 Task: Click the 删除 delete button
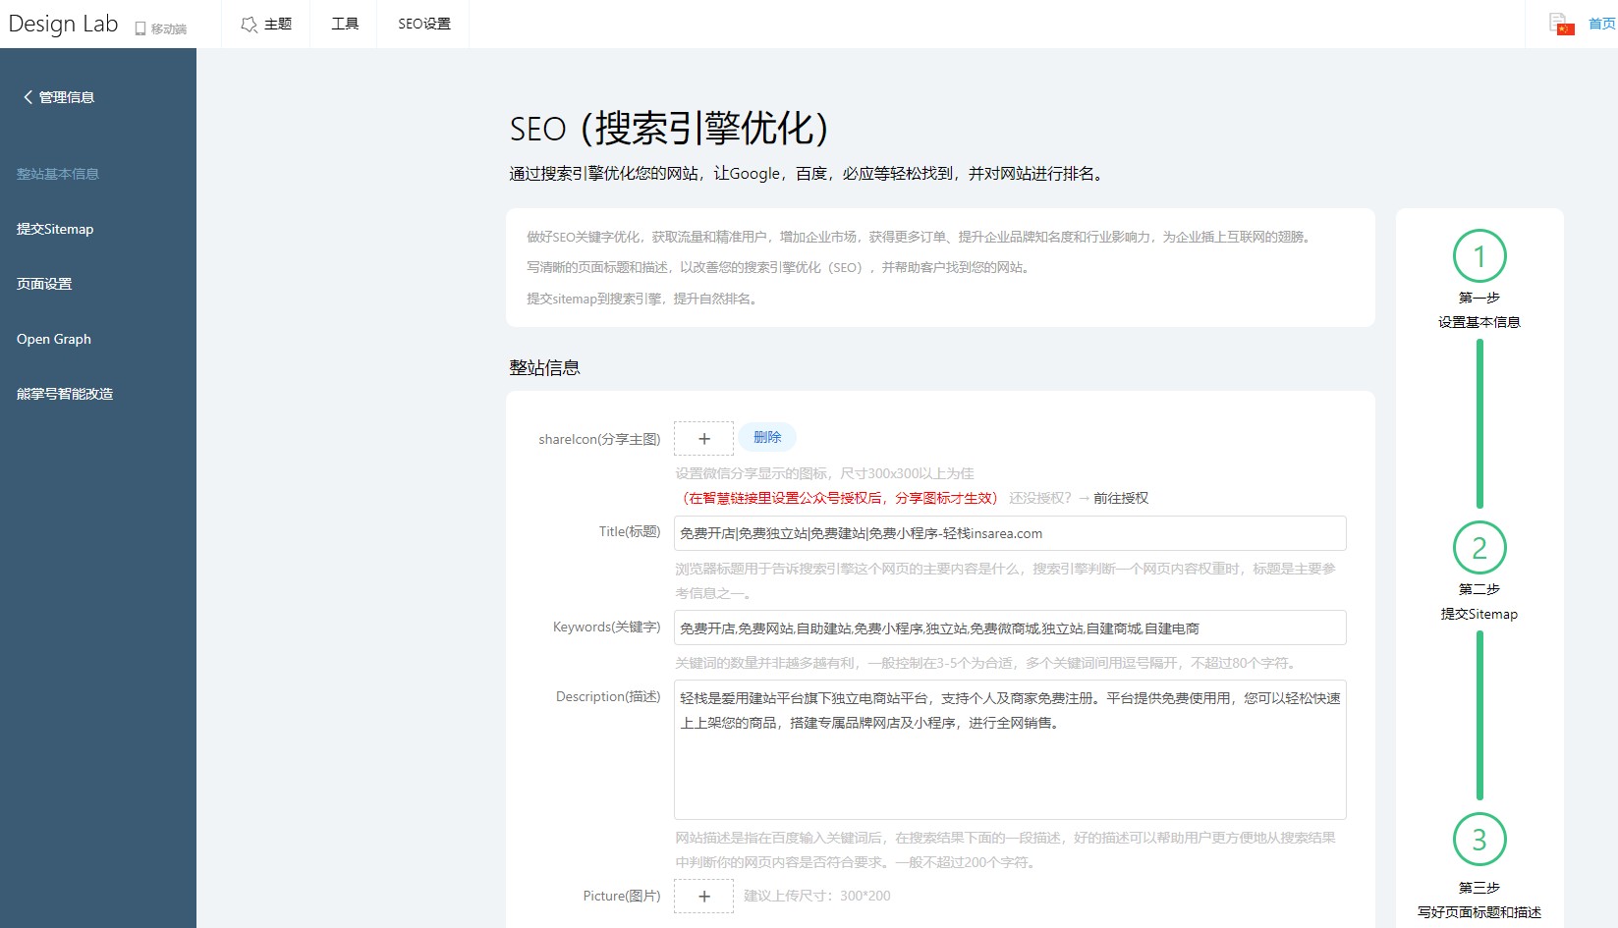pos(767,437)
